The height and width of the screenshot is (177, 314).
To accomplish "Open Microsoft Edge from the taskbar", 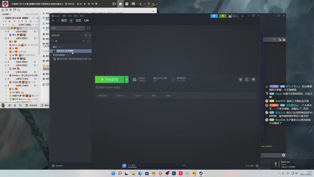I will coord(140,173).
